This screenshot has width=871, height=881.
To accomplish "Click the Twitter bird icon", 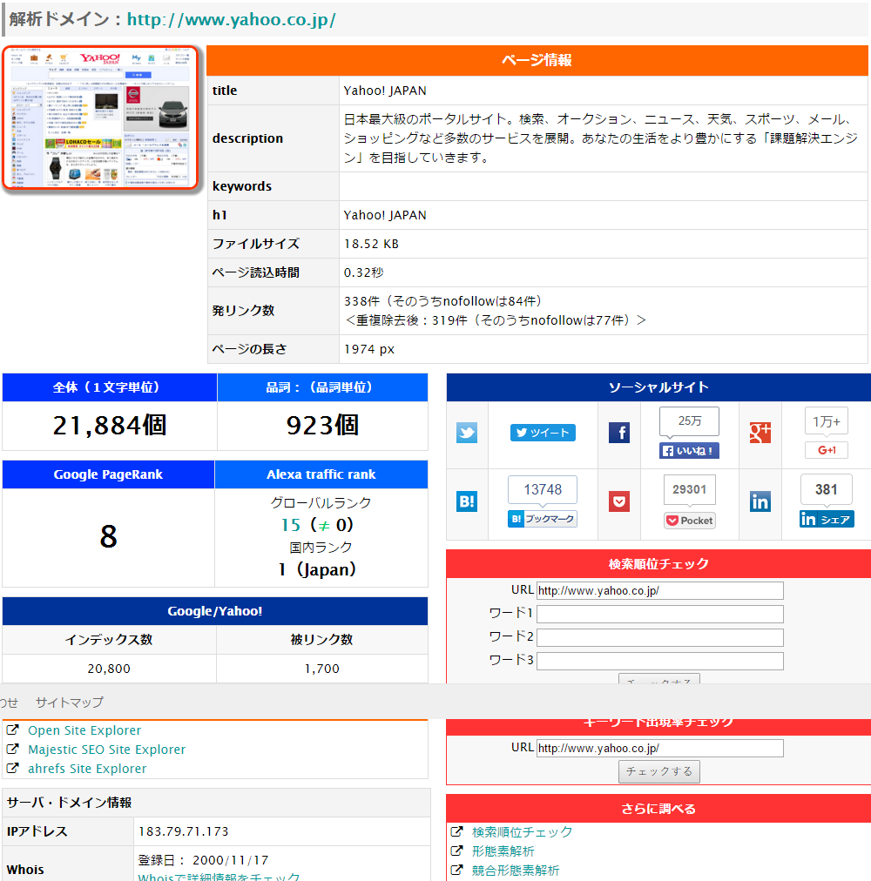I will tap(467, 433).
